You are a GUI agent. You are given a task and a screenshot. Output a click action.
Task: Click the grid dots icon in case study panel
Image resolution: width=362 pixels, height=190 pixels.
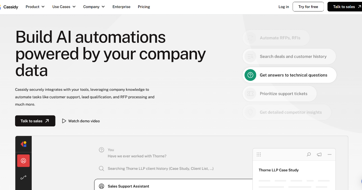coord(259,154)
